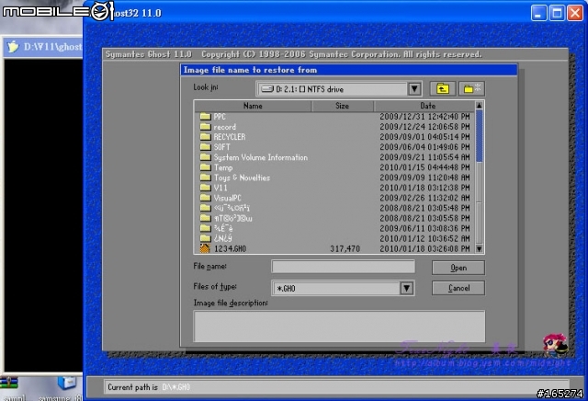Click date 2010/01/18 03:26:08 PM

424,248
